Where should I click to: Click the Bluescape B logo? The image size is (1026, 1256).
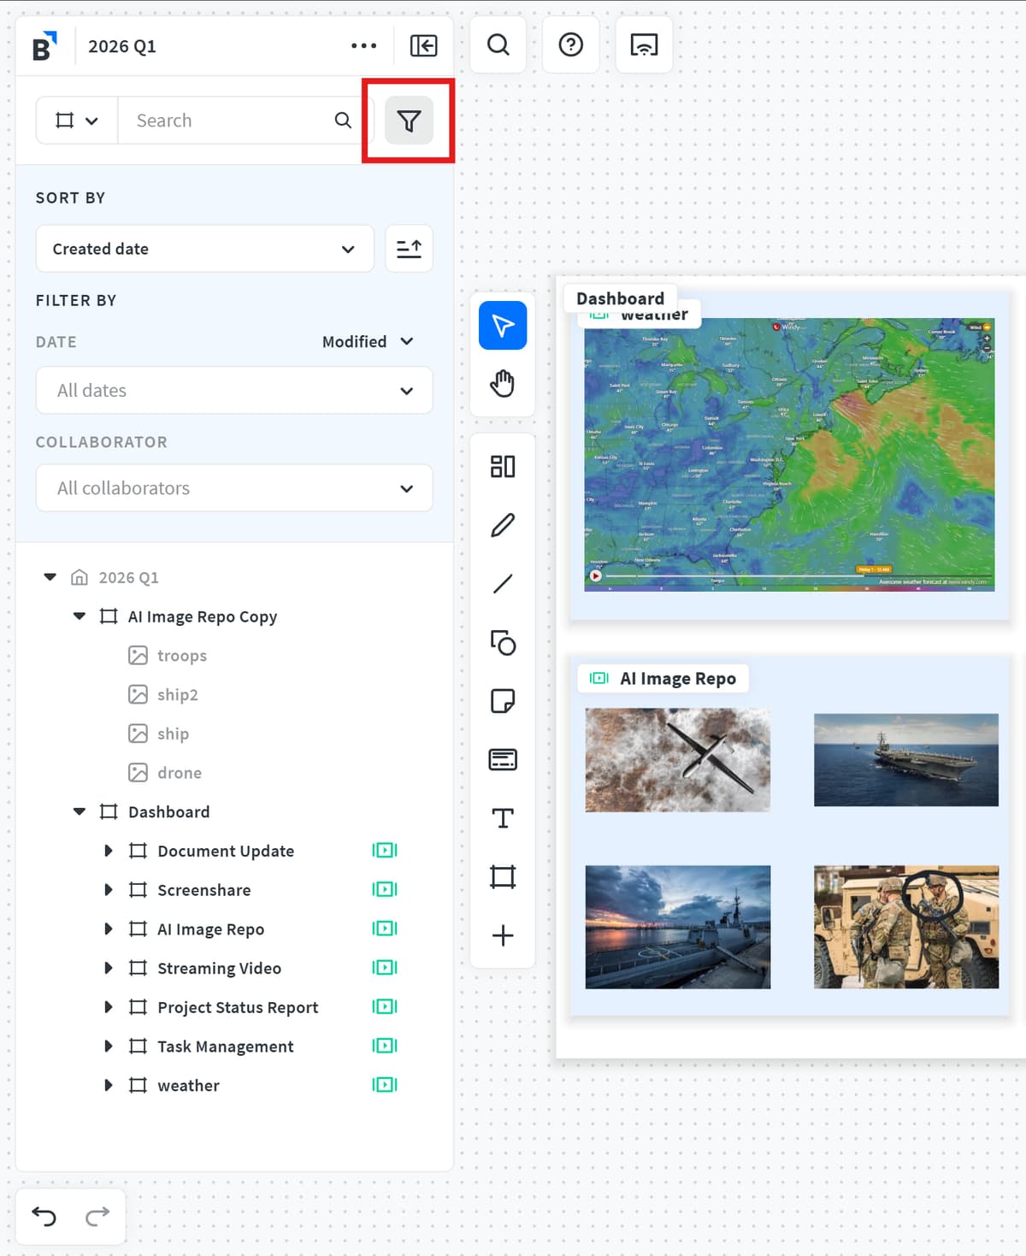coord(44,46)
